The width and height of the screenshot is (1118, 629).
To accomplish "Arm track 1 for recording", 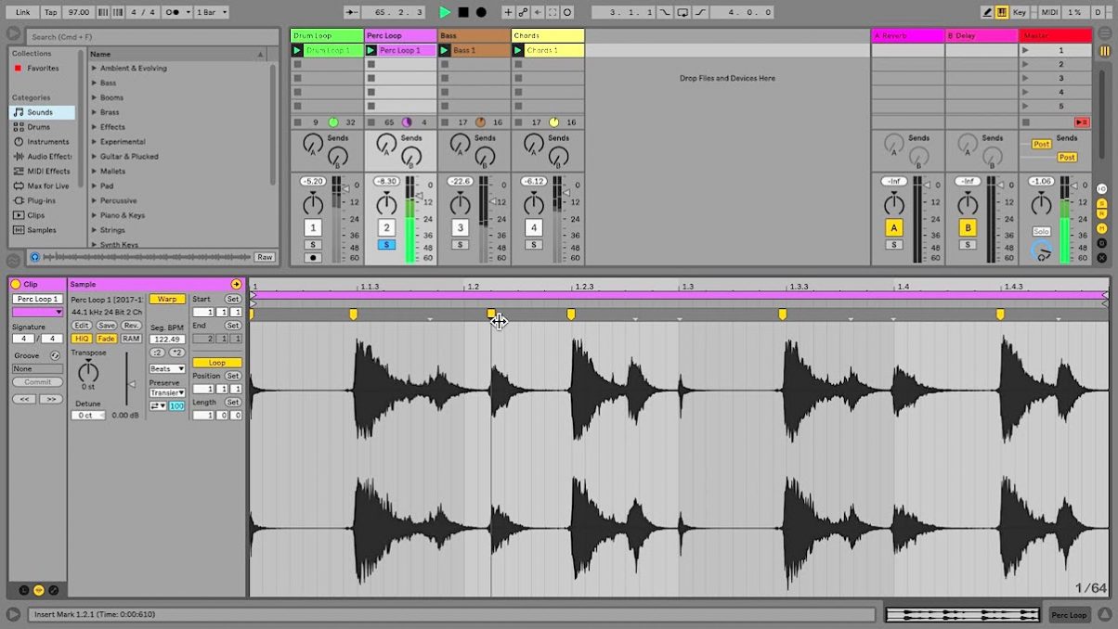I will [314, 258].
